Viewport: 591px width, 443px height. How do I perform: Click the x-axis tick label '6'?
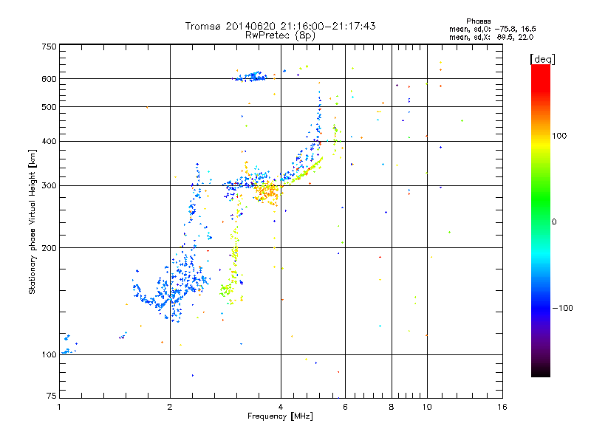click(345, 407)
